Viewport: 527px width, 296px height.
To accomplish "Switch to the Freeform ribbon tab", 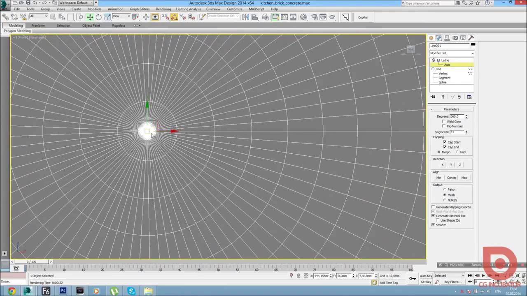I will coord(38,25).
